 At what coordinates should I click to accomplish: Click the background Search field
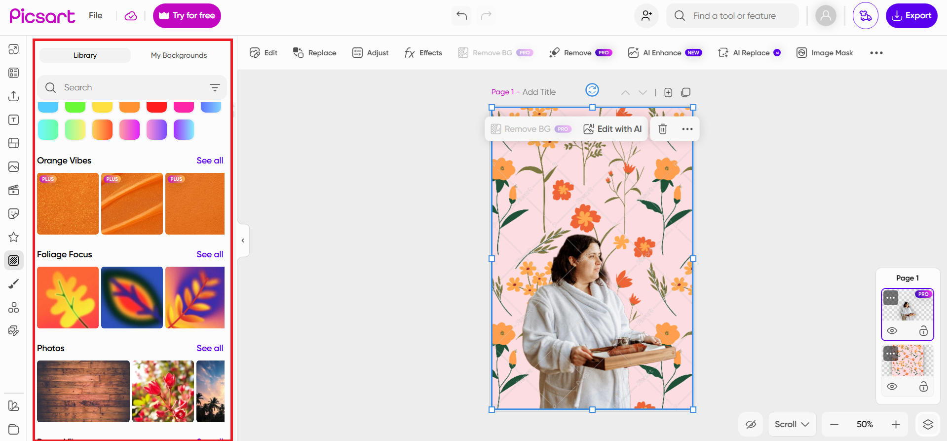pos(132,87)
